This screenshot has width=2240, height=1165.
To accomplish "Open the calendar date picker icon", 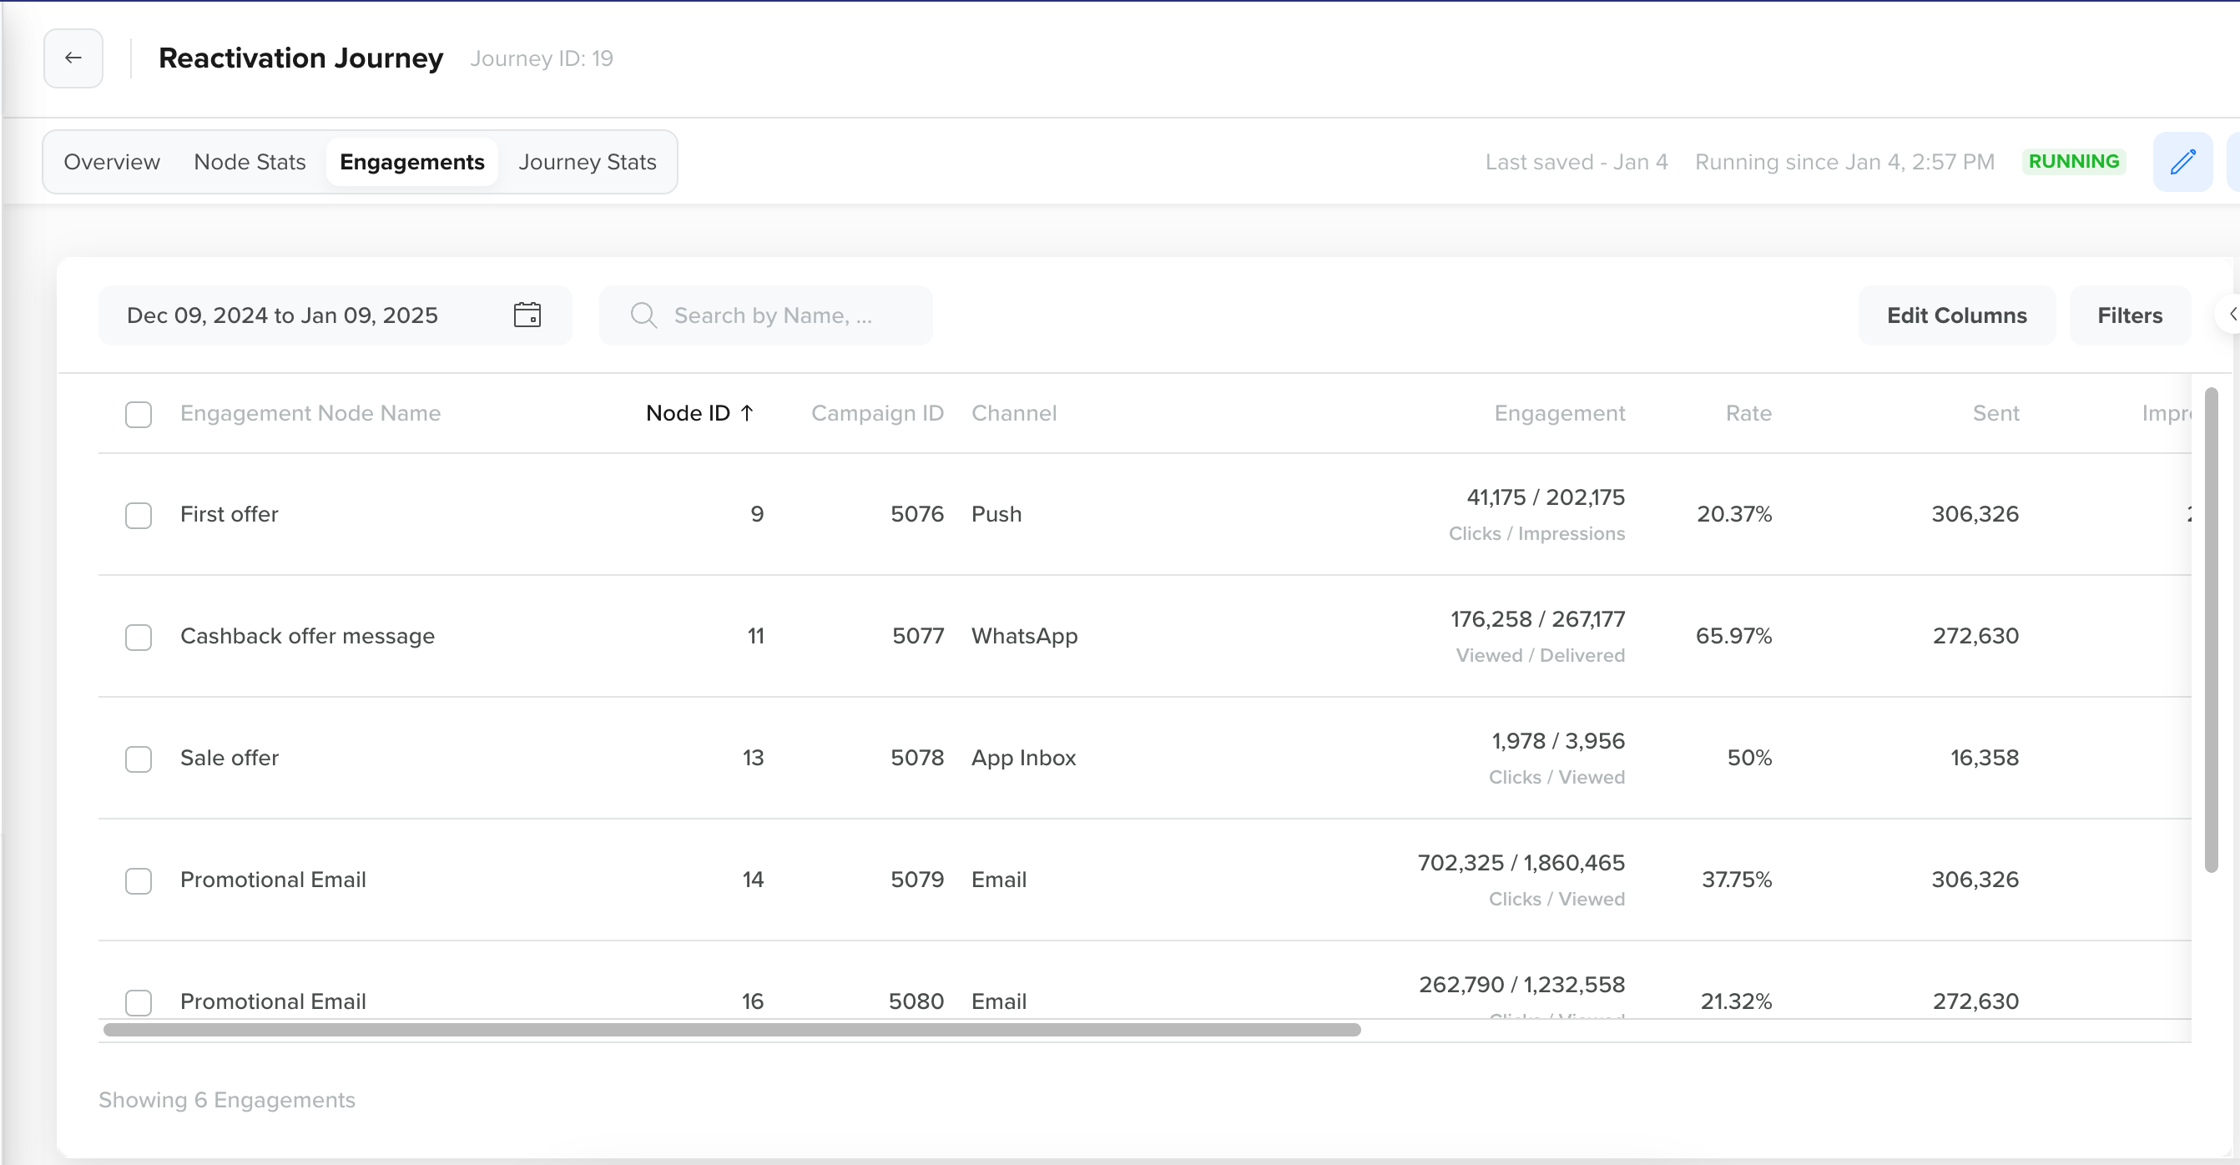I will coord(527,315).
